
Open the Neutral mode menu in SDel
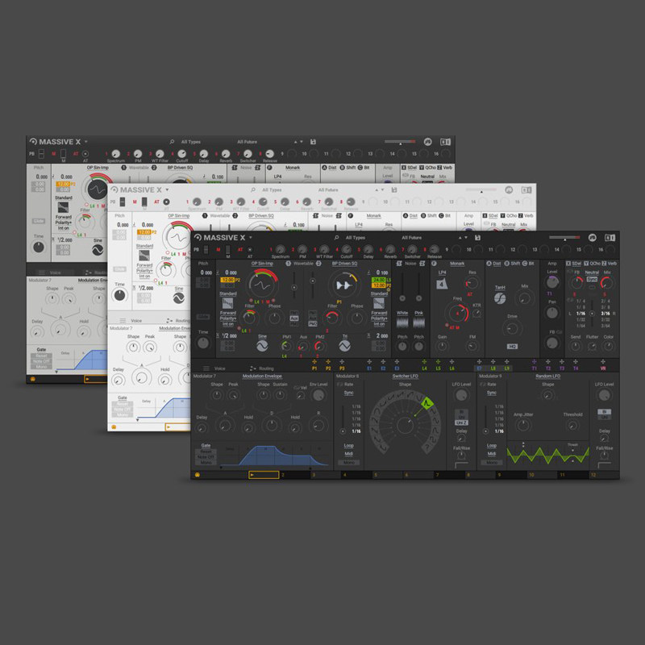point(592,273)
